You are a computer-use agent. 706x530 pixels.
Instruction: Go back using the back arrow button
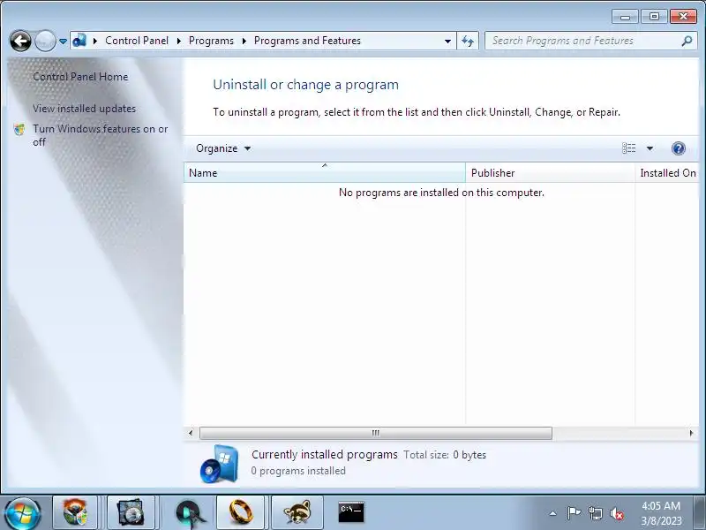20,41
